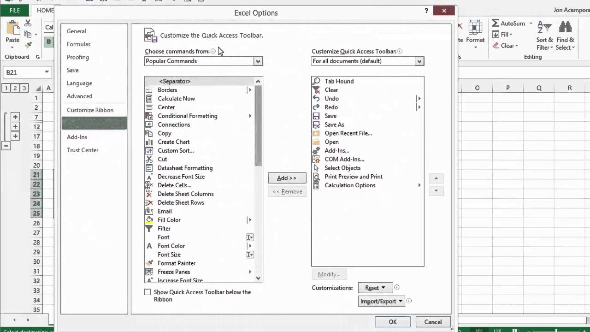Click the dialog Help question mark

426,11
